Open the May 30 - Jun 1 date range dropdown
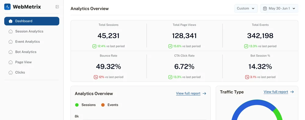 tap(279, 8)
